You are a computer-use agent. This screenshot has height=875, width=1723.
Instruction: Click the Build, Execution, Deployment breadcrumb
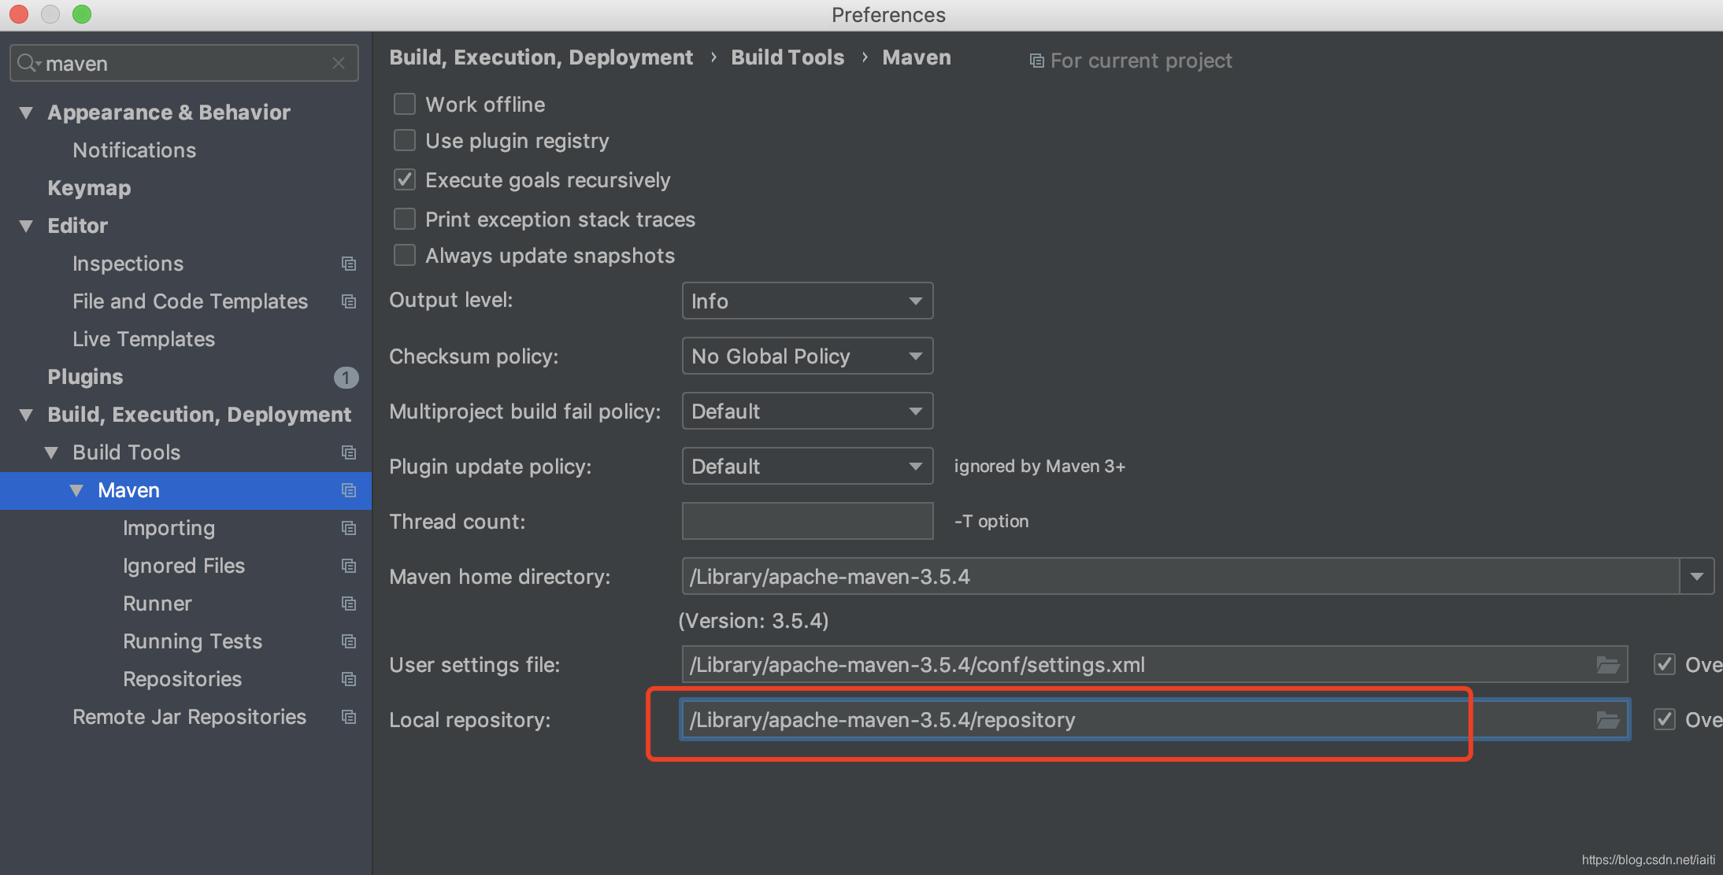tap(540, 57)
